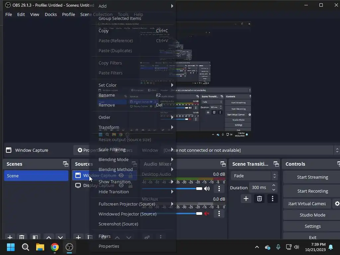
Task: Remove the scene transition with the trash icon
Action: point(259,199)
